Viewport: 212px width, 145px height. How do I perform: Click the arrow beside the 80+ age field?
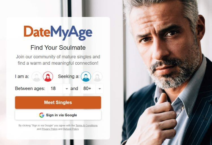(100, 89)
